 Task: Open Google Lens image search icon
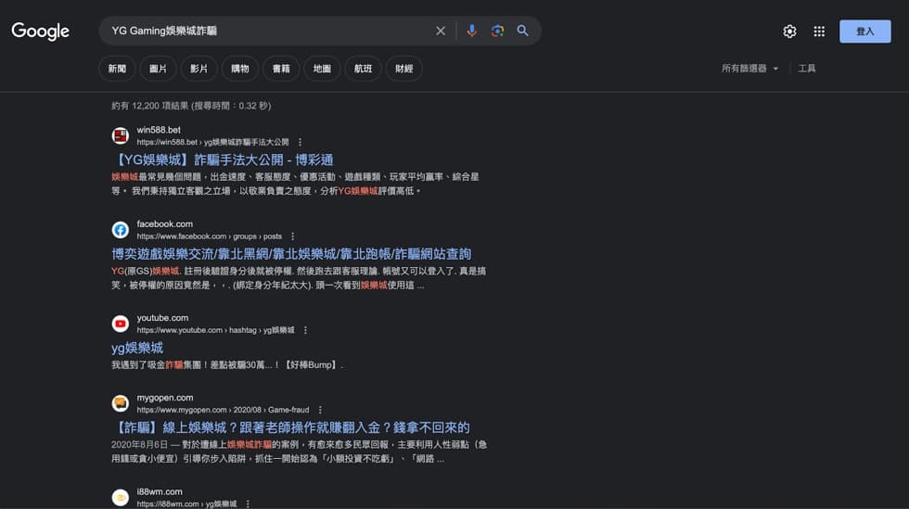(497, 31)
